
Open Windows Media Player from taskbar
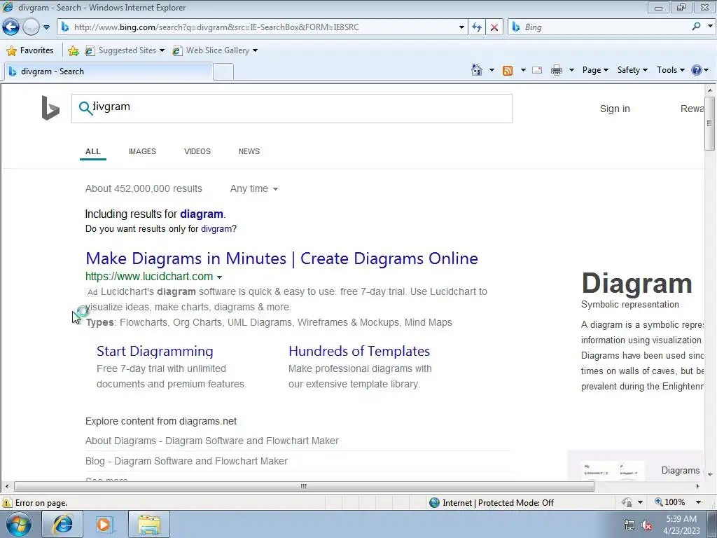point(104,524)
